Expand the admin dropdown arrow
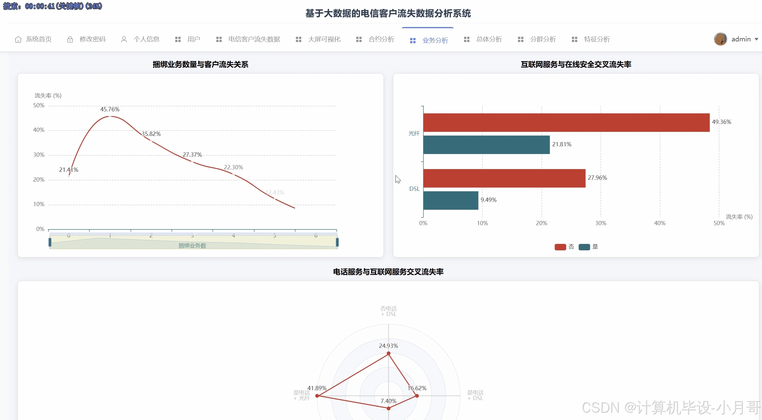The width and height of the screenshot is (762, 420). pyautogui.click(x=756, y=39)
